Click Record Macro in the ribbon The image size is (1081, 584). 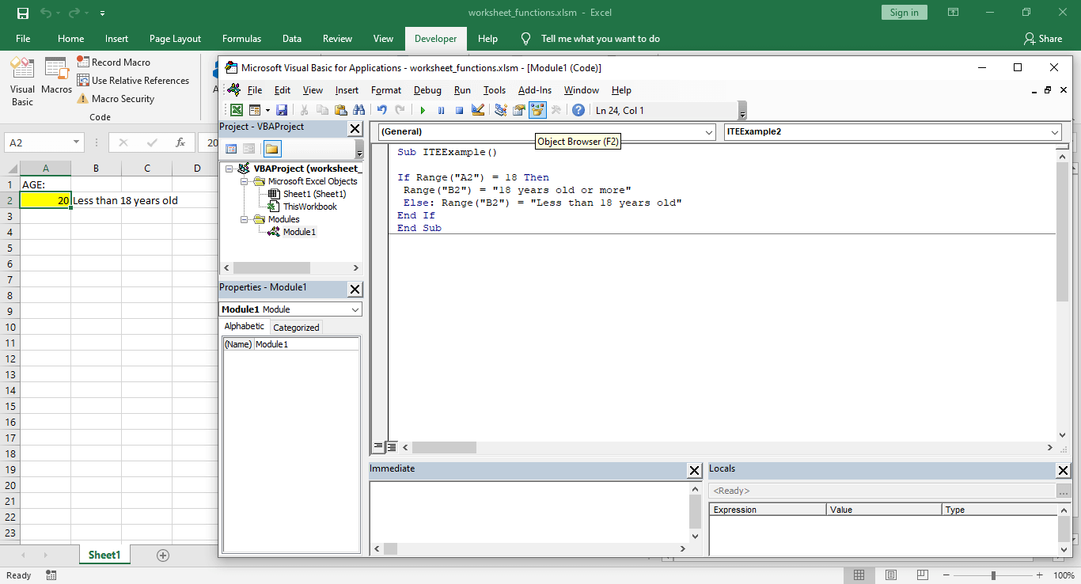point(113,63)
